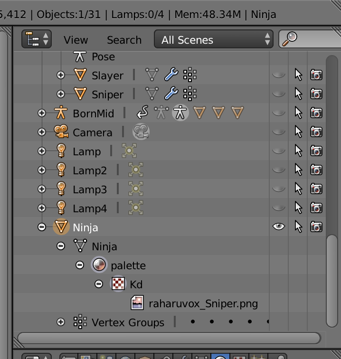341x359 pixels.
Task: Select the Vertex Groups entry
Action: click(x=128, y=322)
